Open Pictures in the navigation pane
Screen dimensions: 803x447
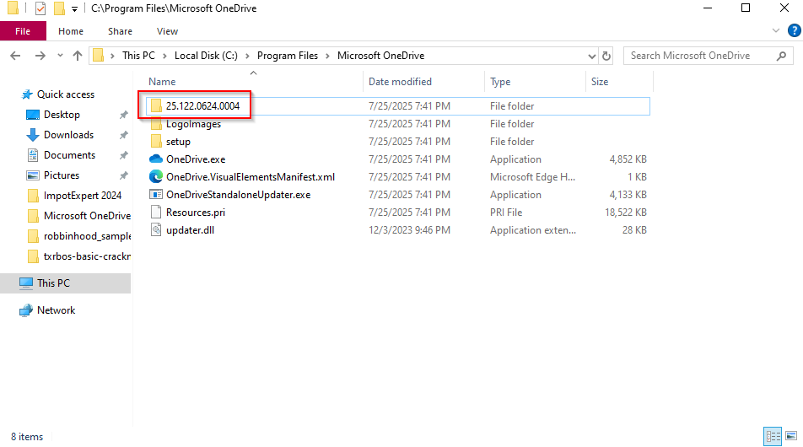tap(62, 175)
